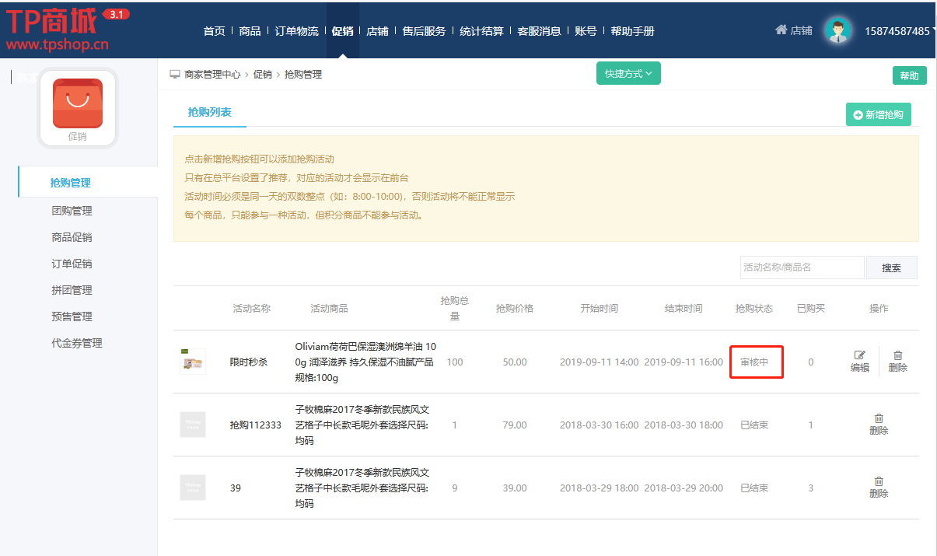Go to 代金券管理 in the sidebar
This screenshot has height=556, width=937.
76,343
